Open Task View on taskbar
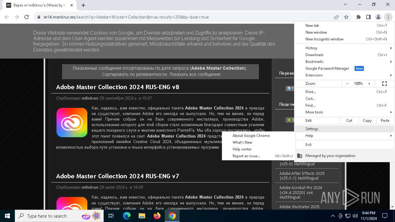Image resolution: width=395 pixels, height=222 pixels. click(111, 216)
